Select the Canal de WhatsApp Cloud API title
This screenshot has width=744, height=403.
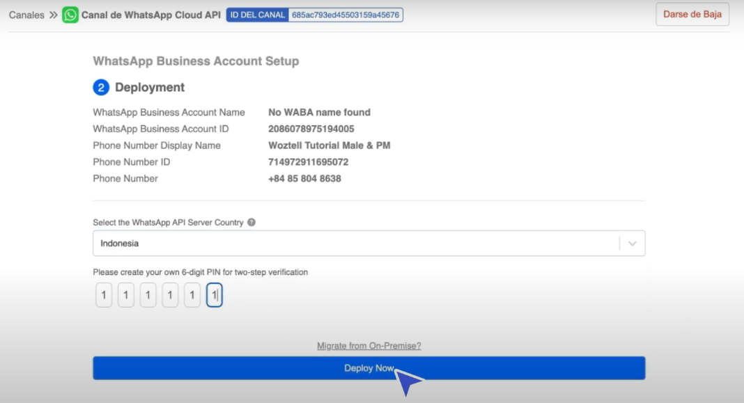[151, 15]
